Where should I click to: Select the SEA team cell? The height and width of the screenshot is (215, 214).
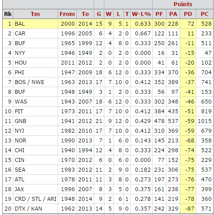[x=36, y=170]
